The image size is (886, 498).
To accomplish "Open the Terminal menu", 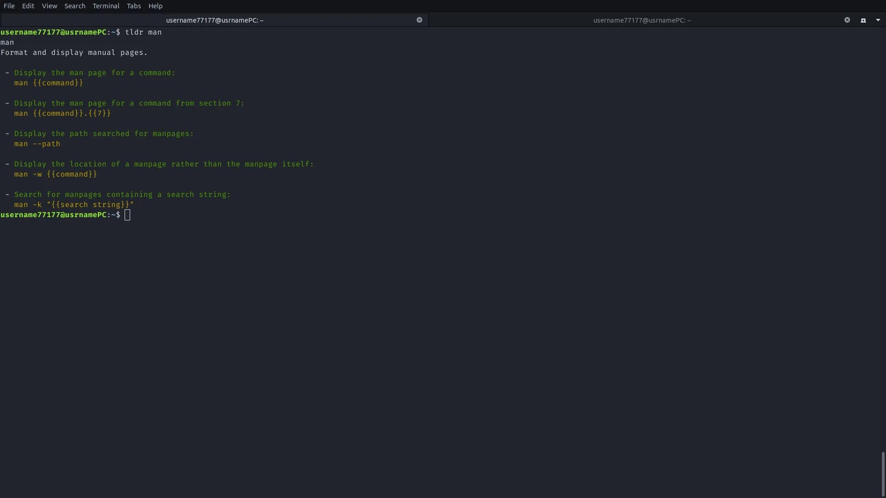I will click(x=106, y=6).
